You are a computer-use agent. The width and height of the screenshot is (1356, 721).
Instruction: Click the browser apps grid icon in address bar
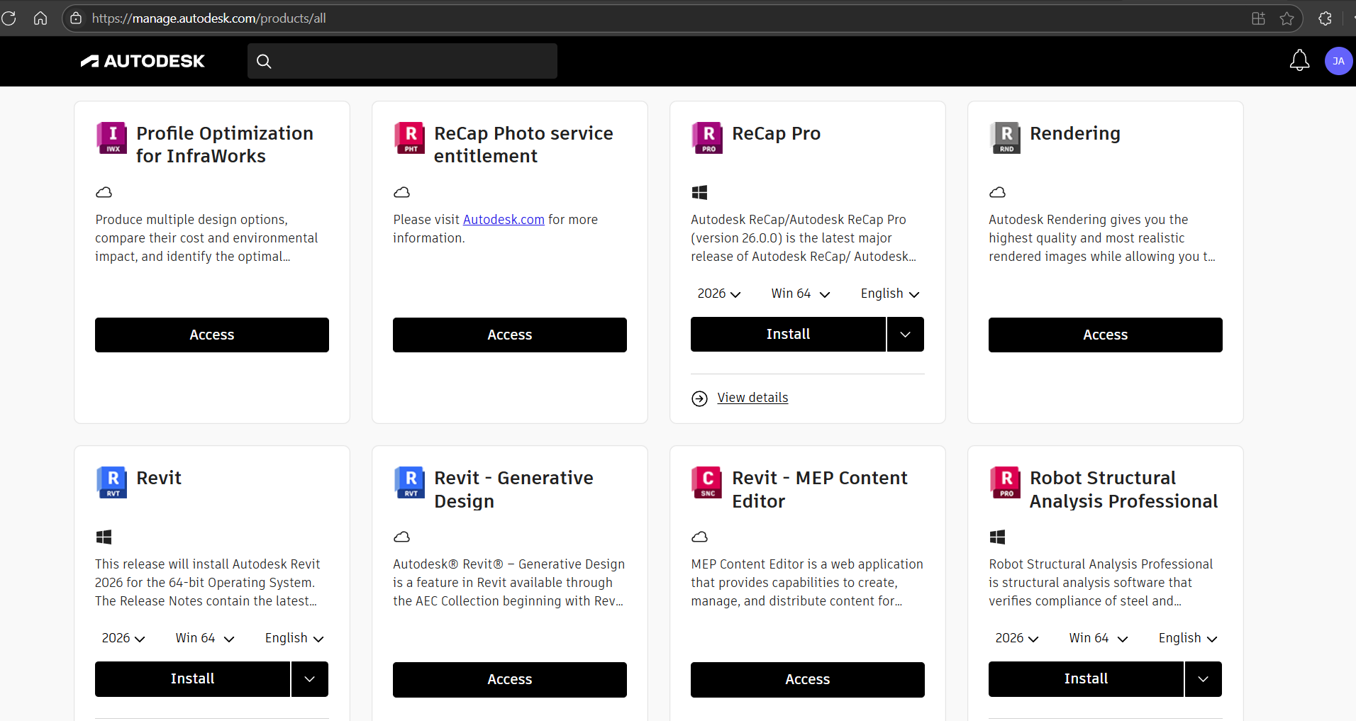pos(1258,18)
